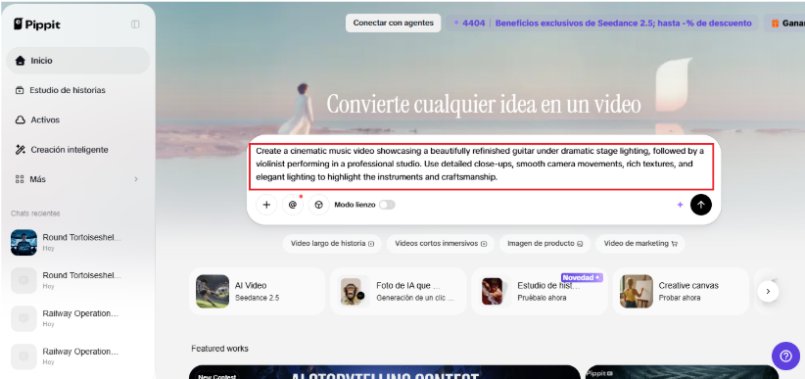Screen dimensions: 805x379
Task: Click the Estudio de historias icon
Action: [x=20, y=90]
